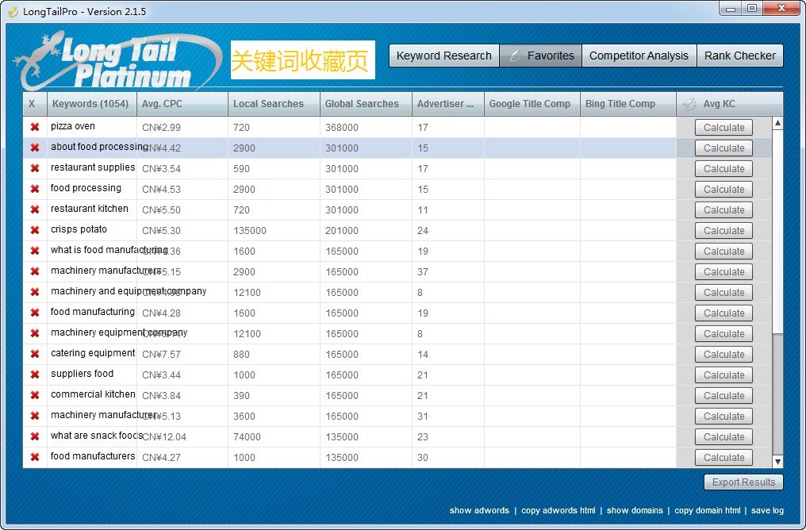Go to the Rank Checker tab

click(739, 56)
